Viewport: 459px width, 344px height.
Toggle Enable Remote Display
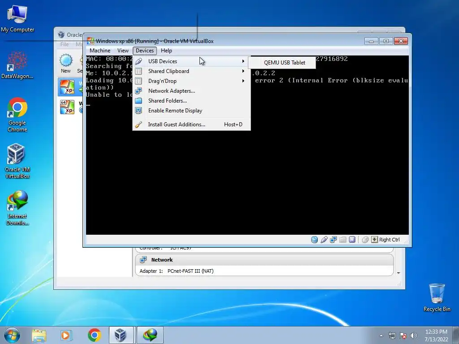coord(191,111)
